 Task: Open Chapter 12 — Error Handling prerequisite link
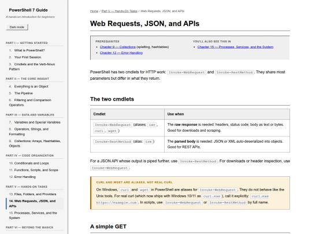(x=121, y=53)
